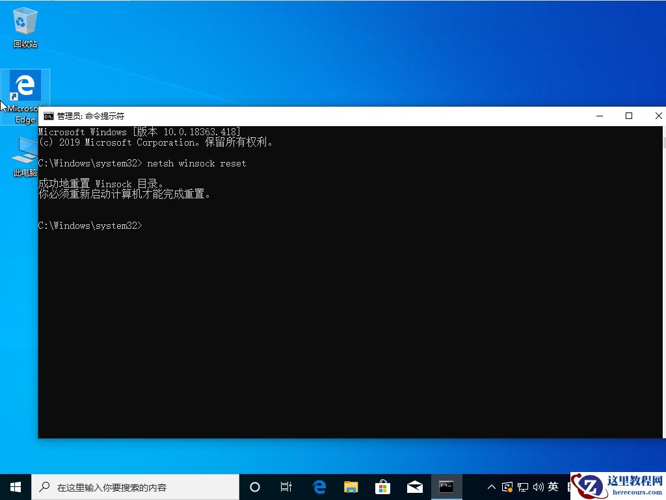Screen dimensions: 666x500
Task: Open Edge from the taskbar
Action: click(x=319, y=486)
